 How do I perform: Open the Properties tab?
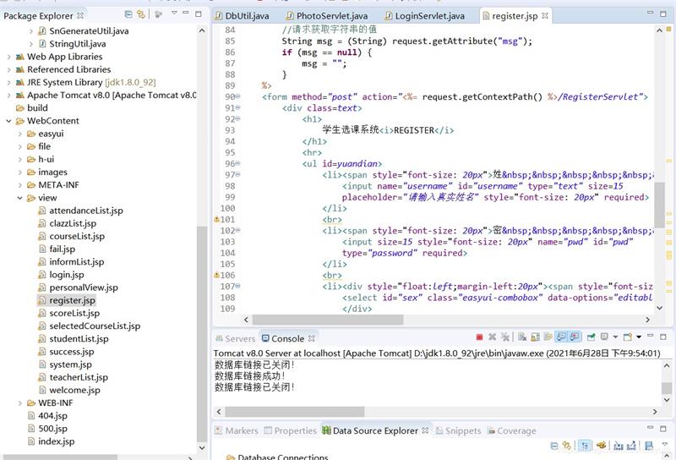click(290, 430)
